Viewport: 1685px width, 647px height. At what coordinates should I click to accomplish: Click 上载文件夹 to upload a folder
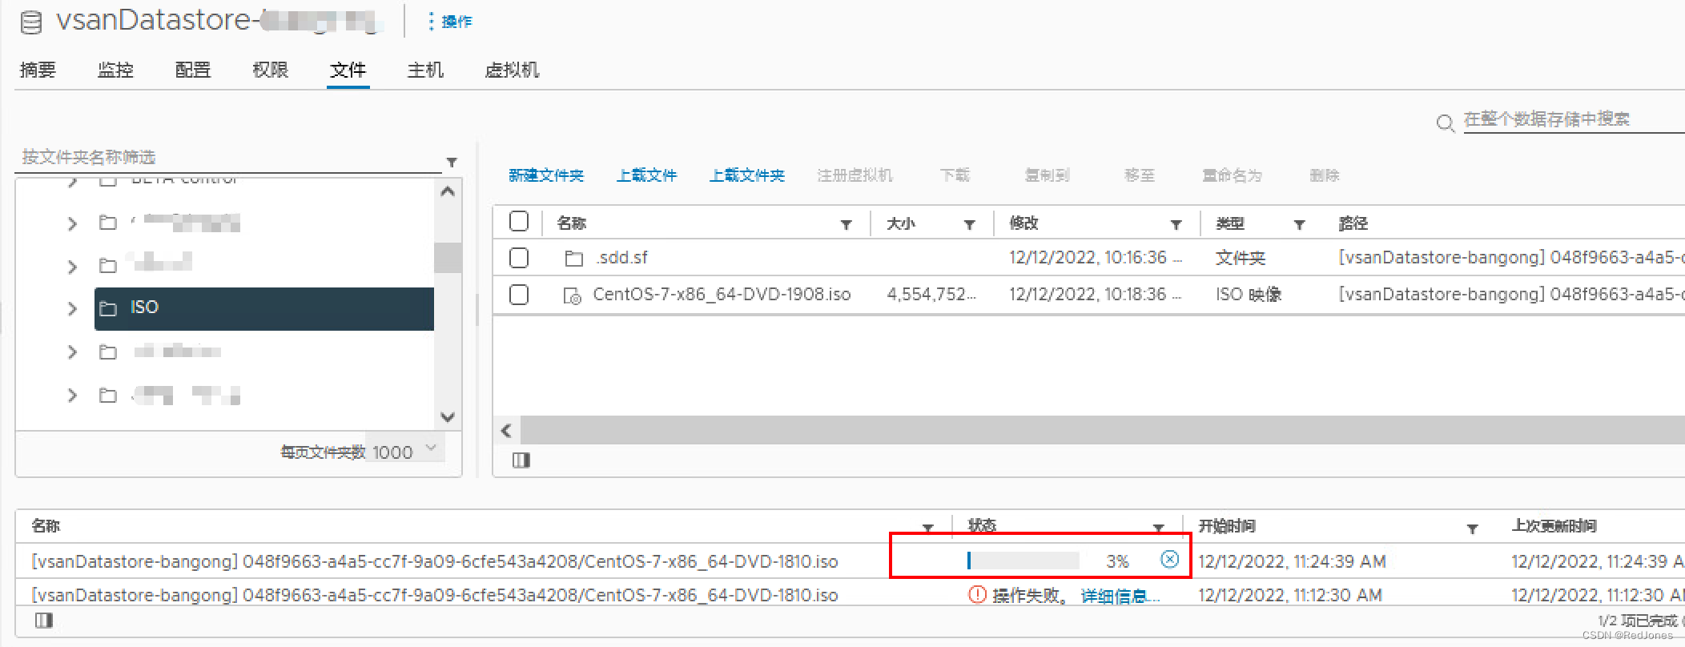(x=747, y=175)
